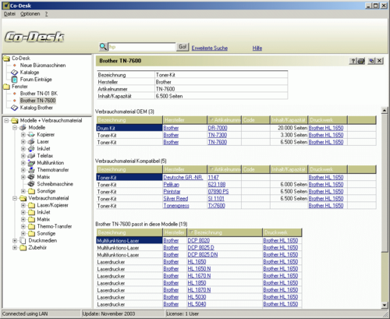Select the Thermotransfer device icon

click(31, 170)
